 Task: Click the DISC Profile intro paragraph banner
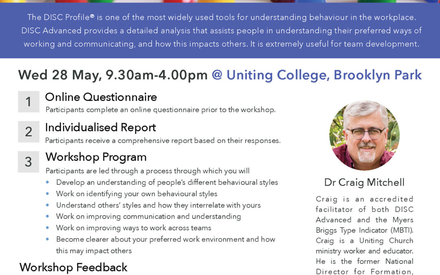click(220, 31)
